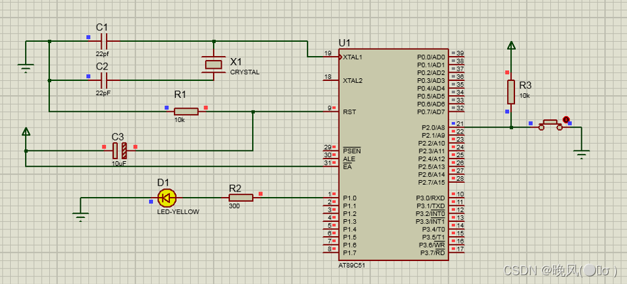Click the P0.7/AD7 pin name
The height and width of the screenshot is (284, 627).
point(431,111)
